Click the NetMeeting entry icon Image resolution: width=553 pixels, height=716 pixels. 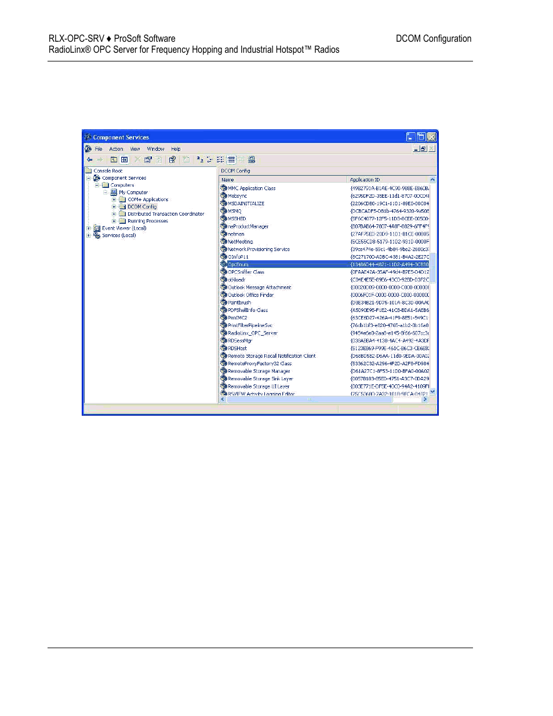[x=223, y=241]
